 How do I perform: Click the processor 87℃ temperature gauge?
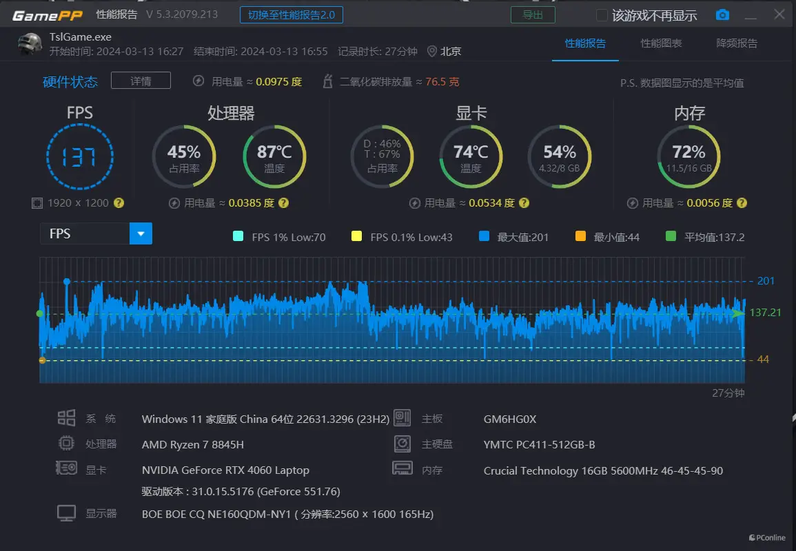(x=275, y=156)
